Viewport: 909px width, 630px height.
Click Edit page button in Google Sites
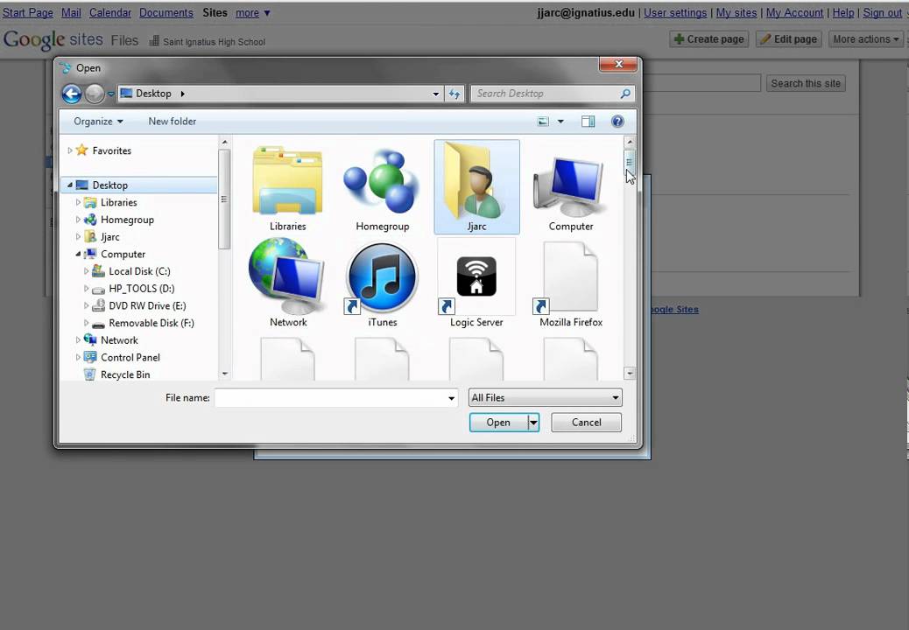[x=789, y=39]
